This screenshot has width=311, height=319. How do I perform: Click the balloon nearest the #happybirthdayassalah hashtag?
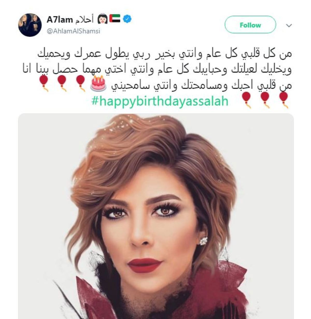click(x=246, y=100)
